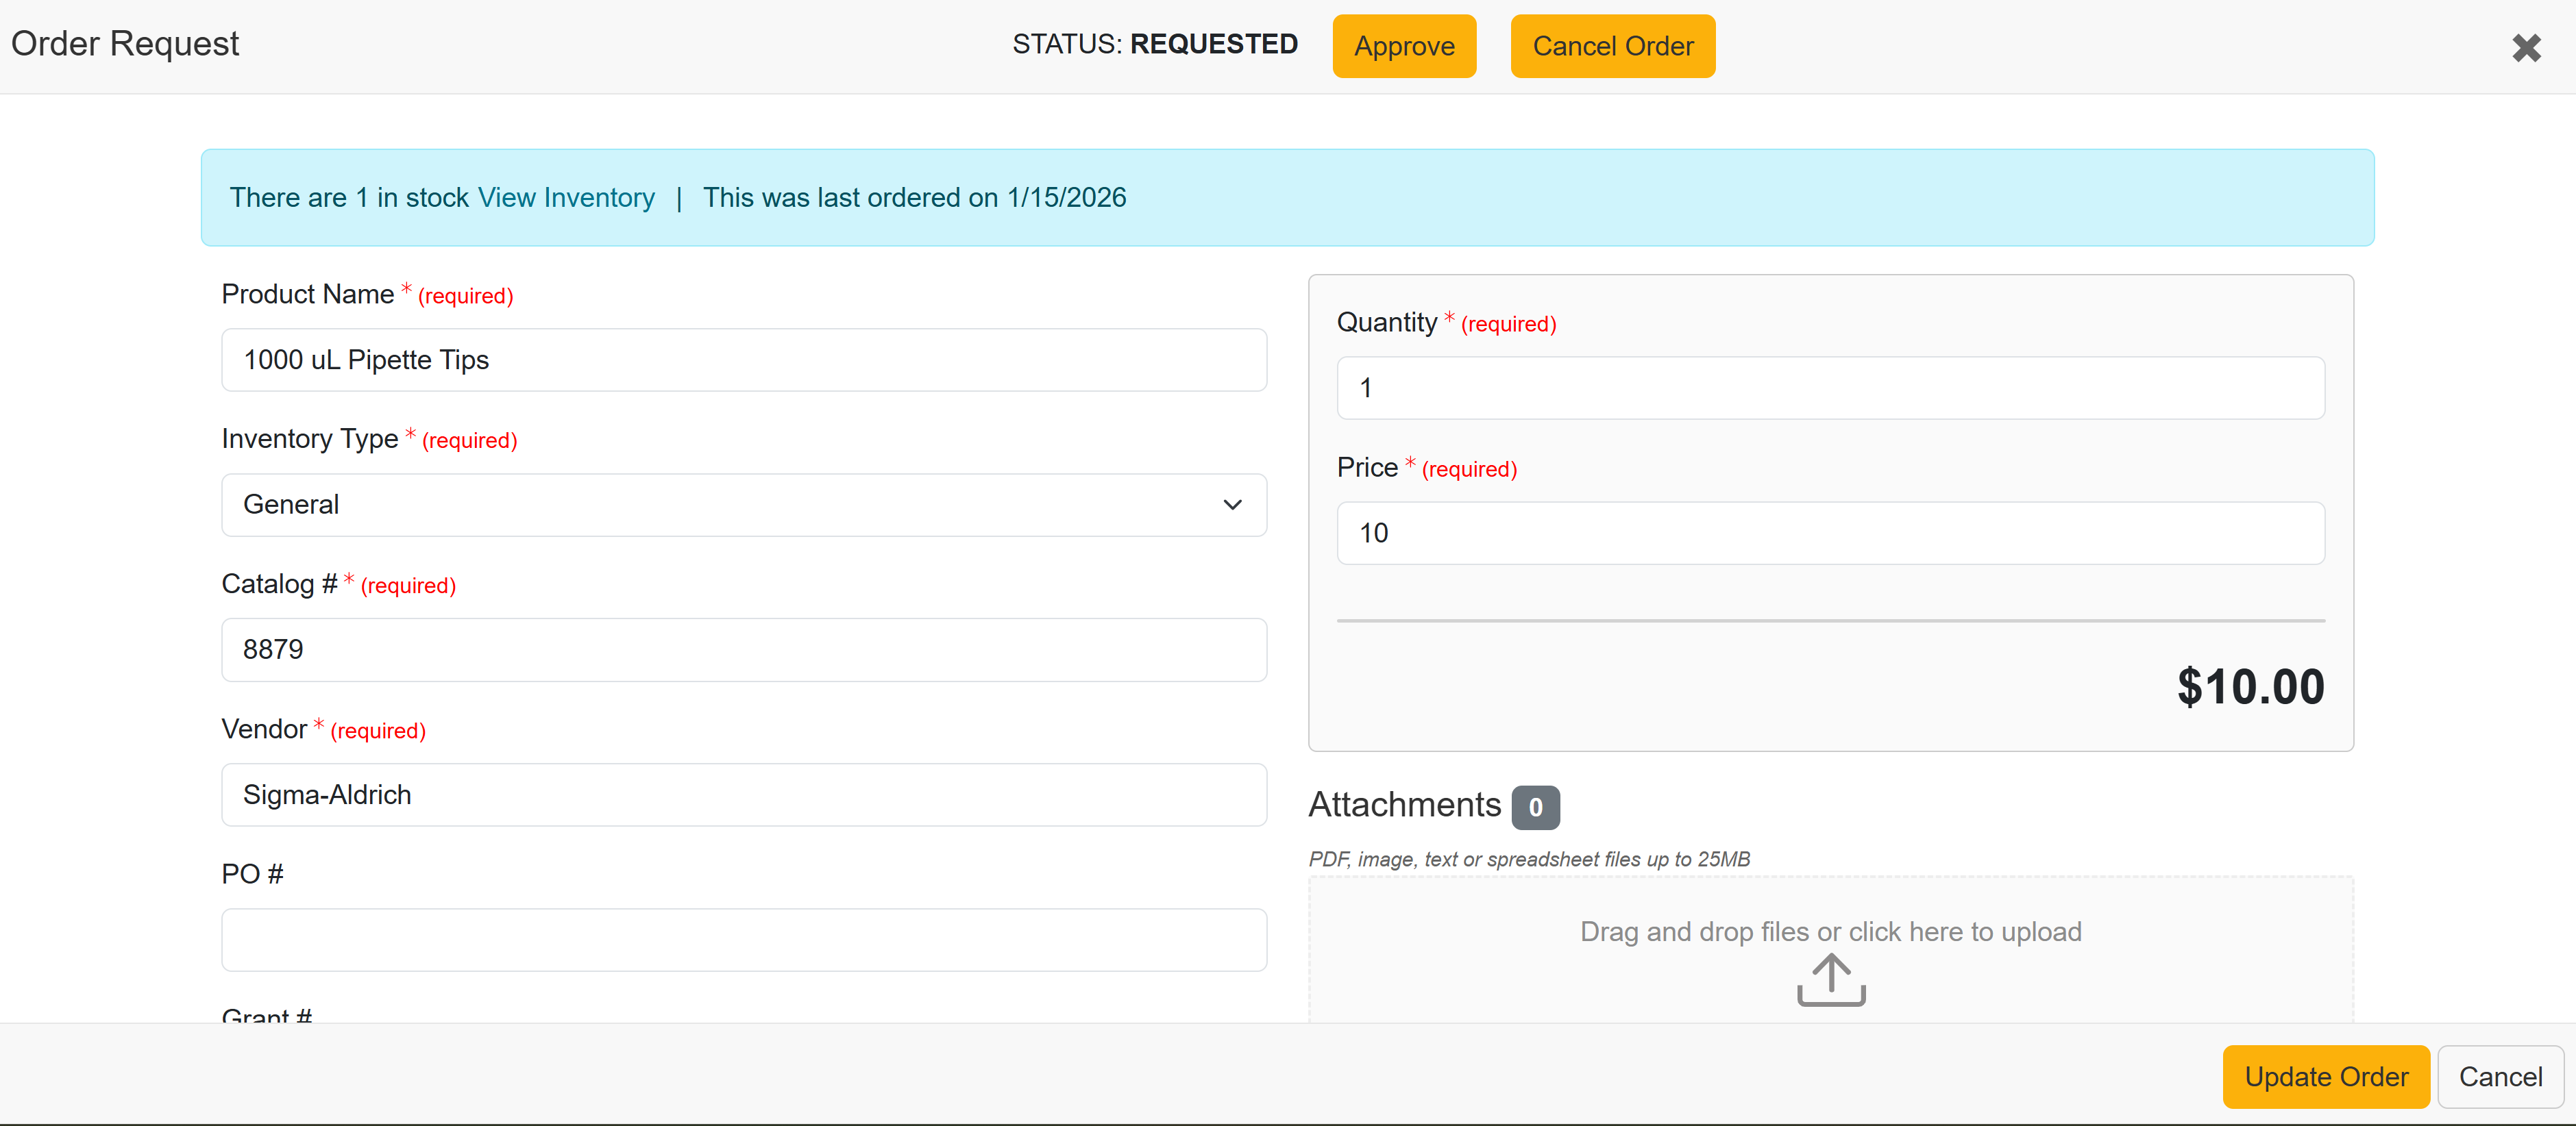Viewport: 2576px width, 1126px height.
Task: Click the $10.00 total amount
Action: (x=2250, y=686)
